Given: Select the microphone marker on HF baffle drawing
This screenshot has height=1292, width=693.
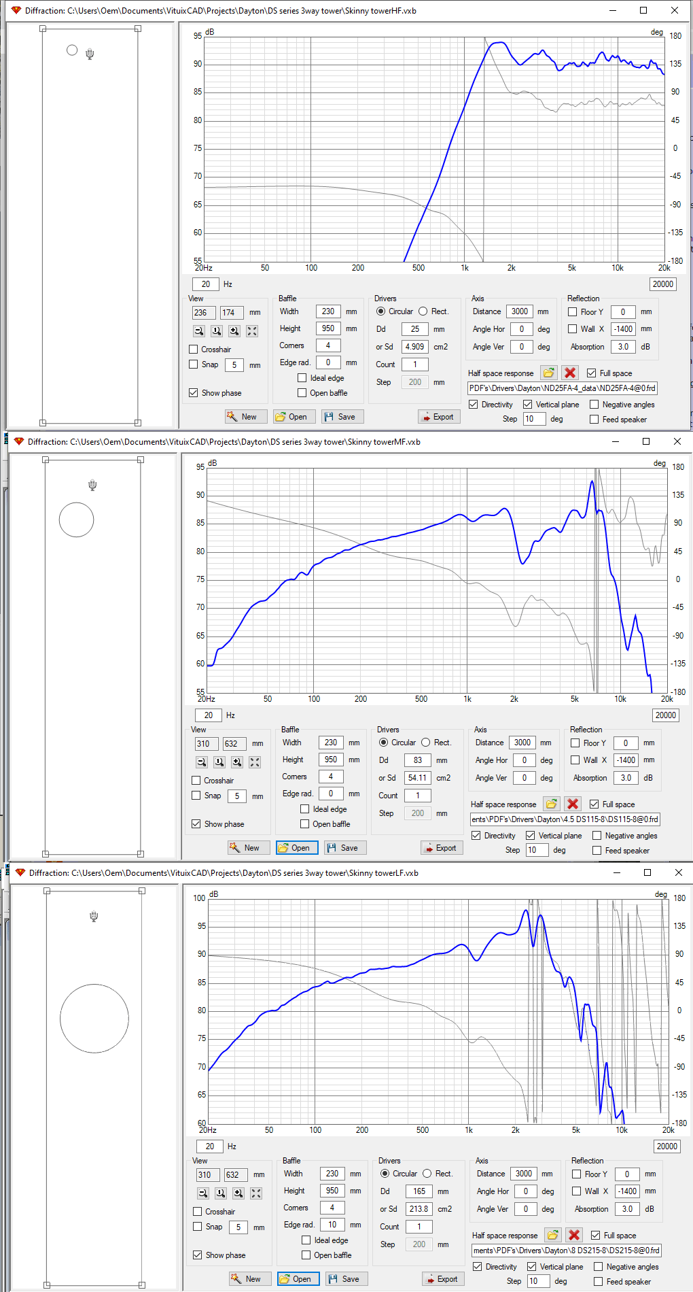Looking at the screenshot, I should [x=90, y=54].
